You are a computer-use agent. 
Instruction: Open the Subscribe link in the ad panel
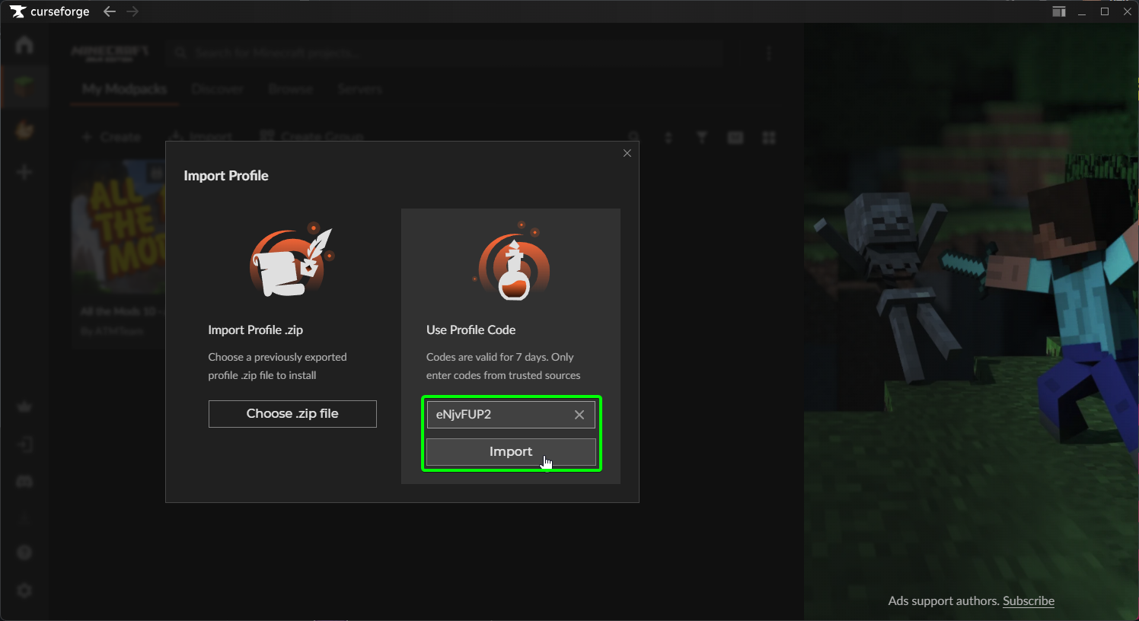pyautogui.click(x=1029, y=601)
